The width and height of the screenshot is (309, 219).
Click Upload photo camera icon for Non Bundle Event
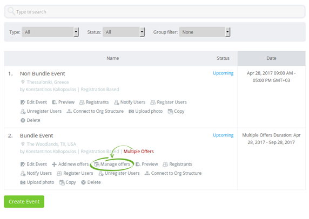point(131,111)
